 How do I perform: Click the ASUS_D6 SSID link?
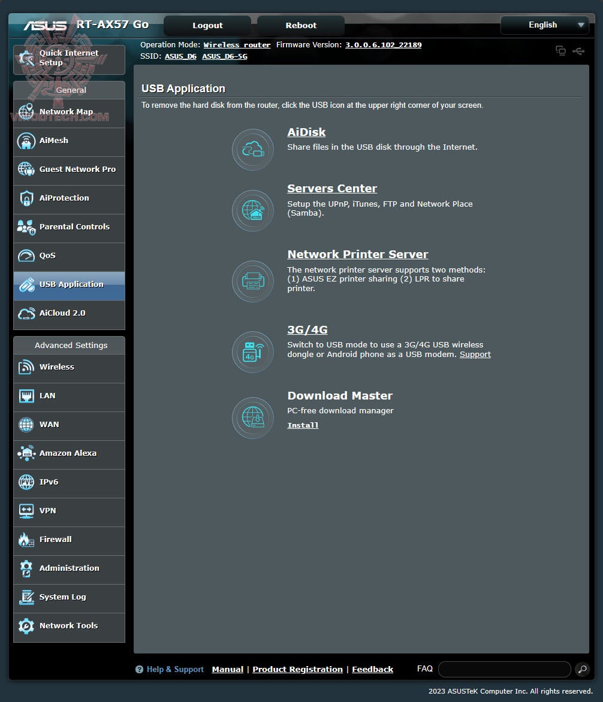pos(180,56)
